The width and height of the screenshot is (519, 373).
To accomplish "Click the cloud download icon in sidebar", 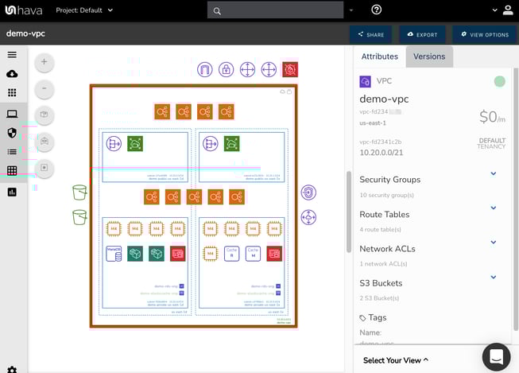I will click(x=12, y=74).
